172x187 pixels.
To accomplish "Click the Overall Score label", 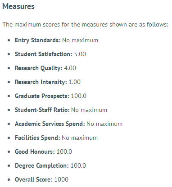I will [x=34, y=179].
